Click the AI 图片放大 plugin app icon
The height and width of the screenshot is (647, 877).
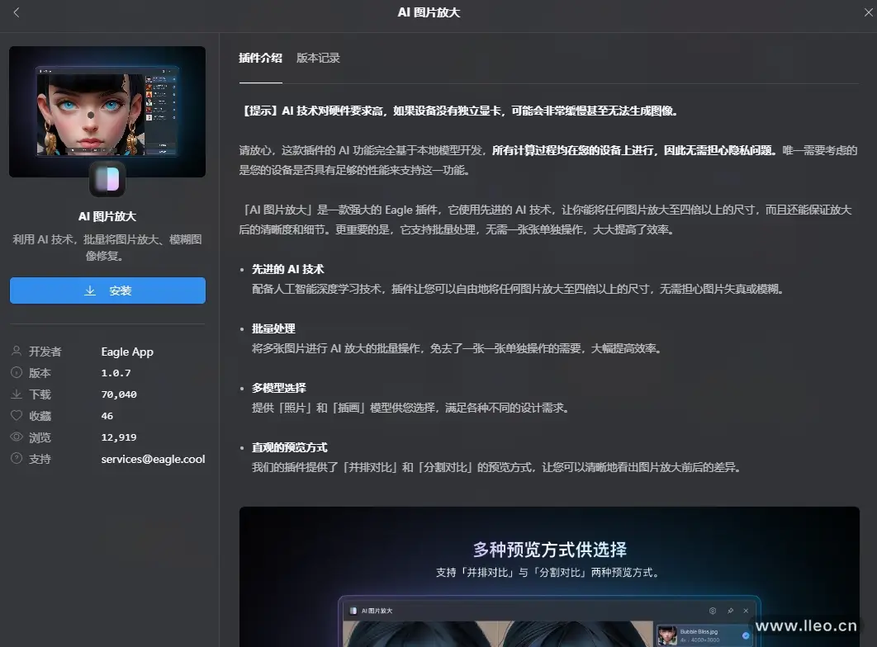pyautogui.click(x=107, y=179)
